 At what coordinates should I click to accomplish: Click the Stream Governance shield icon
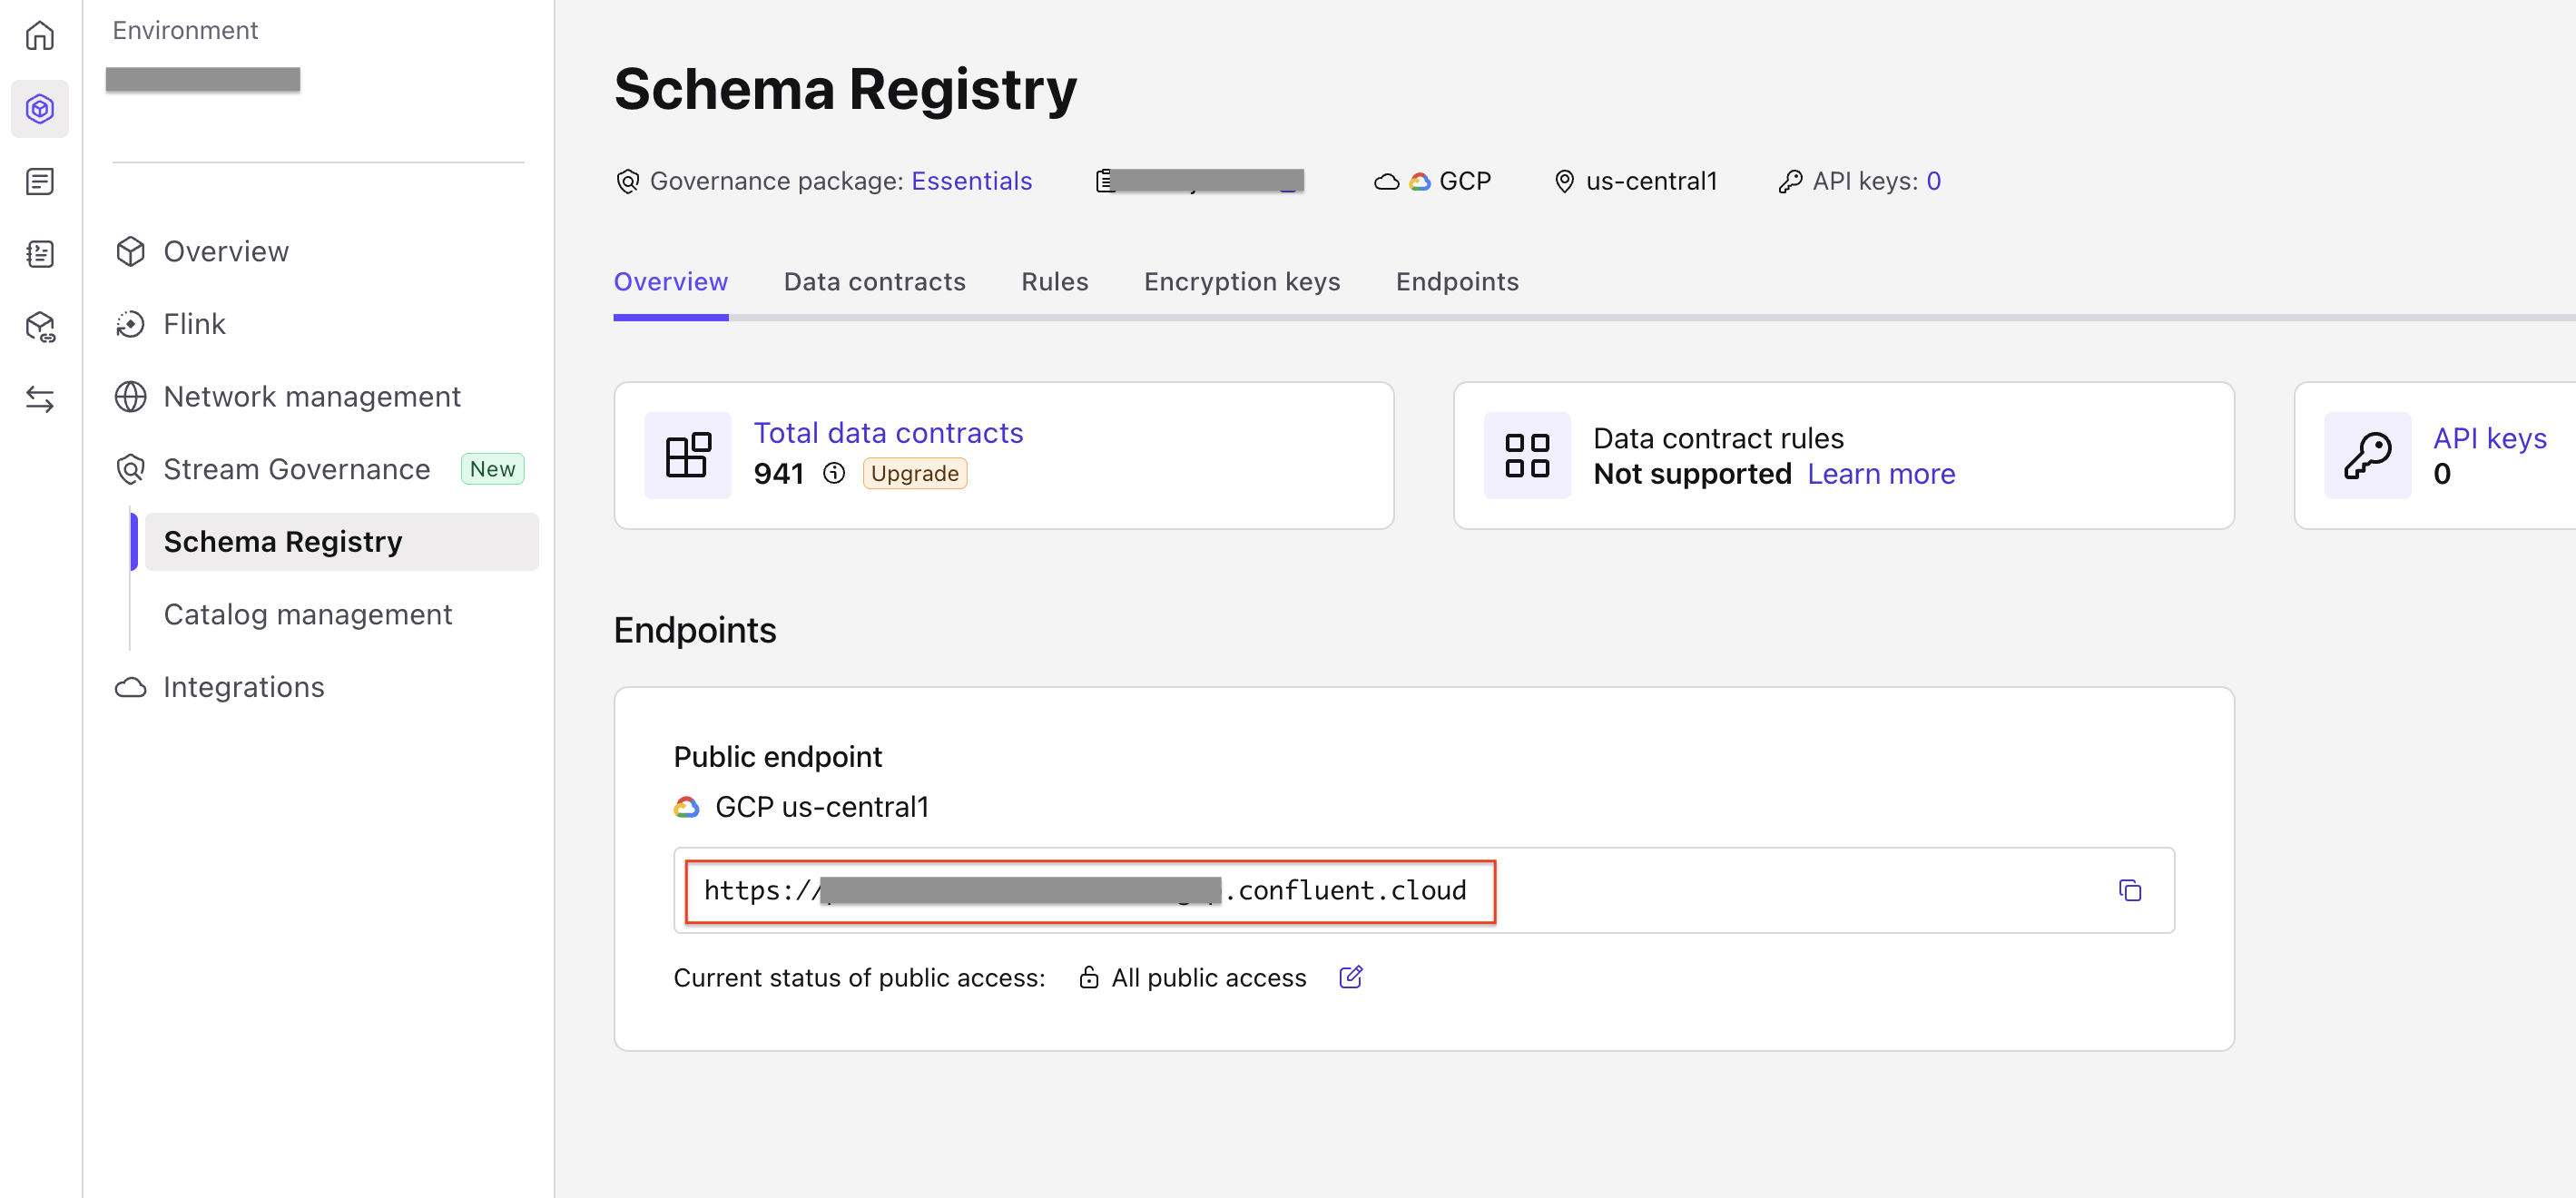tap(131, 470)
